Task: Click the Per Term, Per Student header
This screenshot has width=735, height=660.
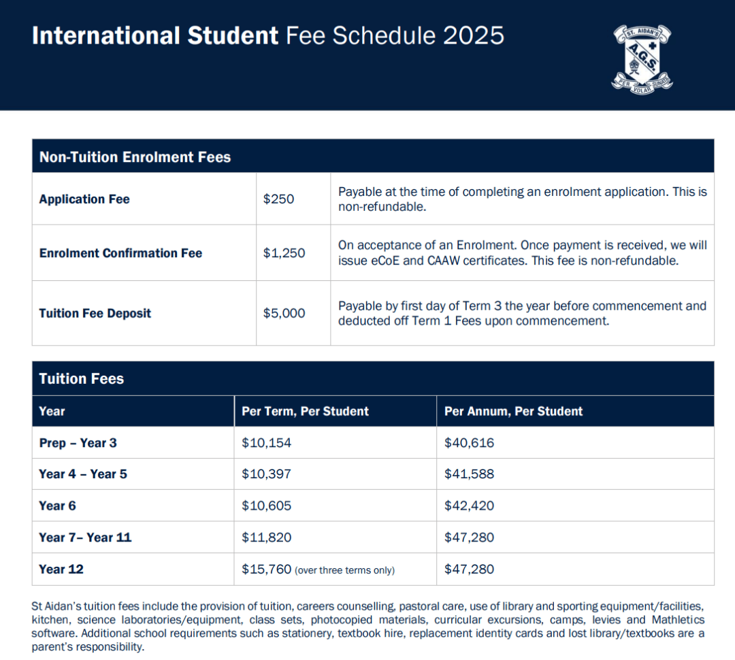Action: click(305, 412)
